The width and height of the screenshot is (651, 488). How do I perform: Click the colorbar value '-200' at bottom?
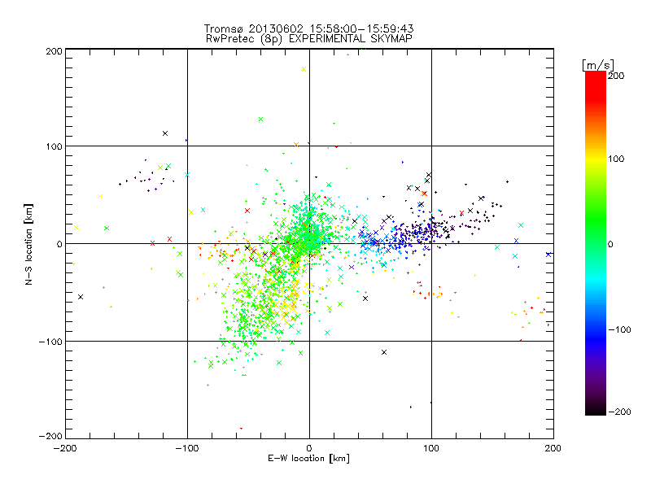[x=619, y=412]
